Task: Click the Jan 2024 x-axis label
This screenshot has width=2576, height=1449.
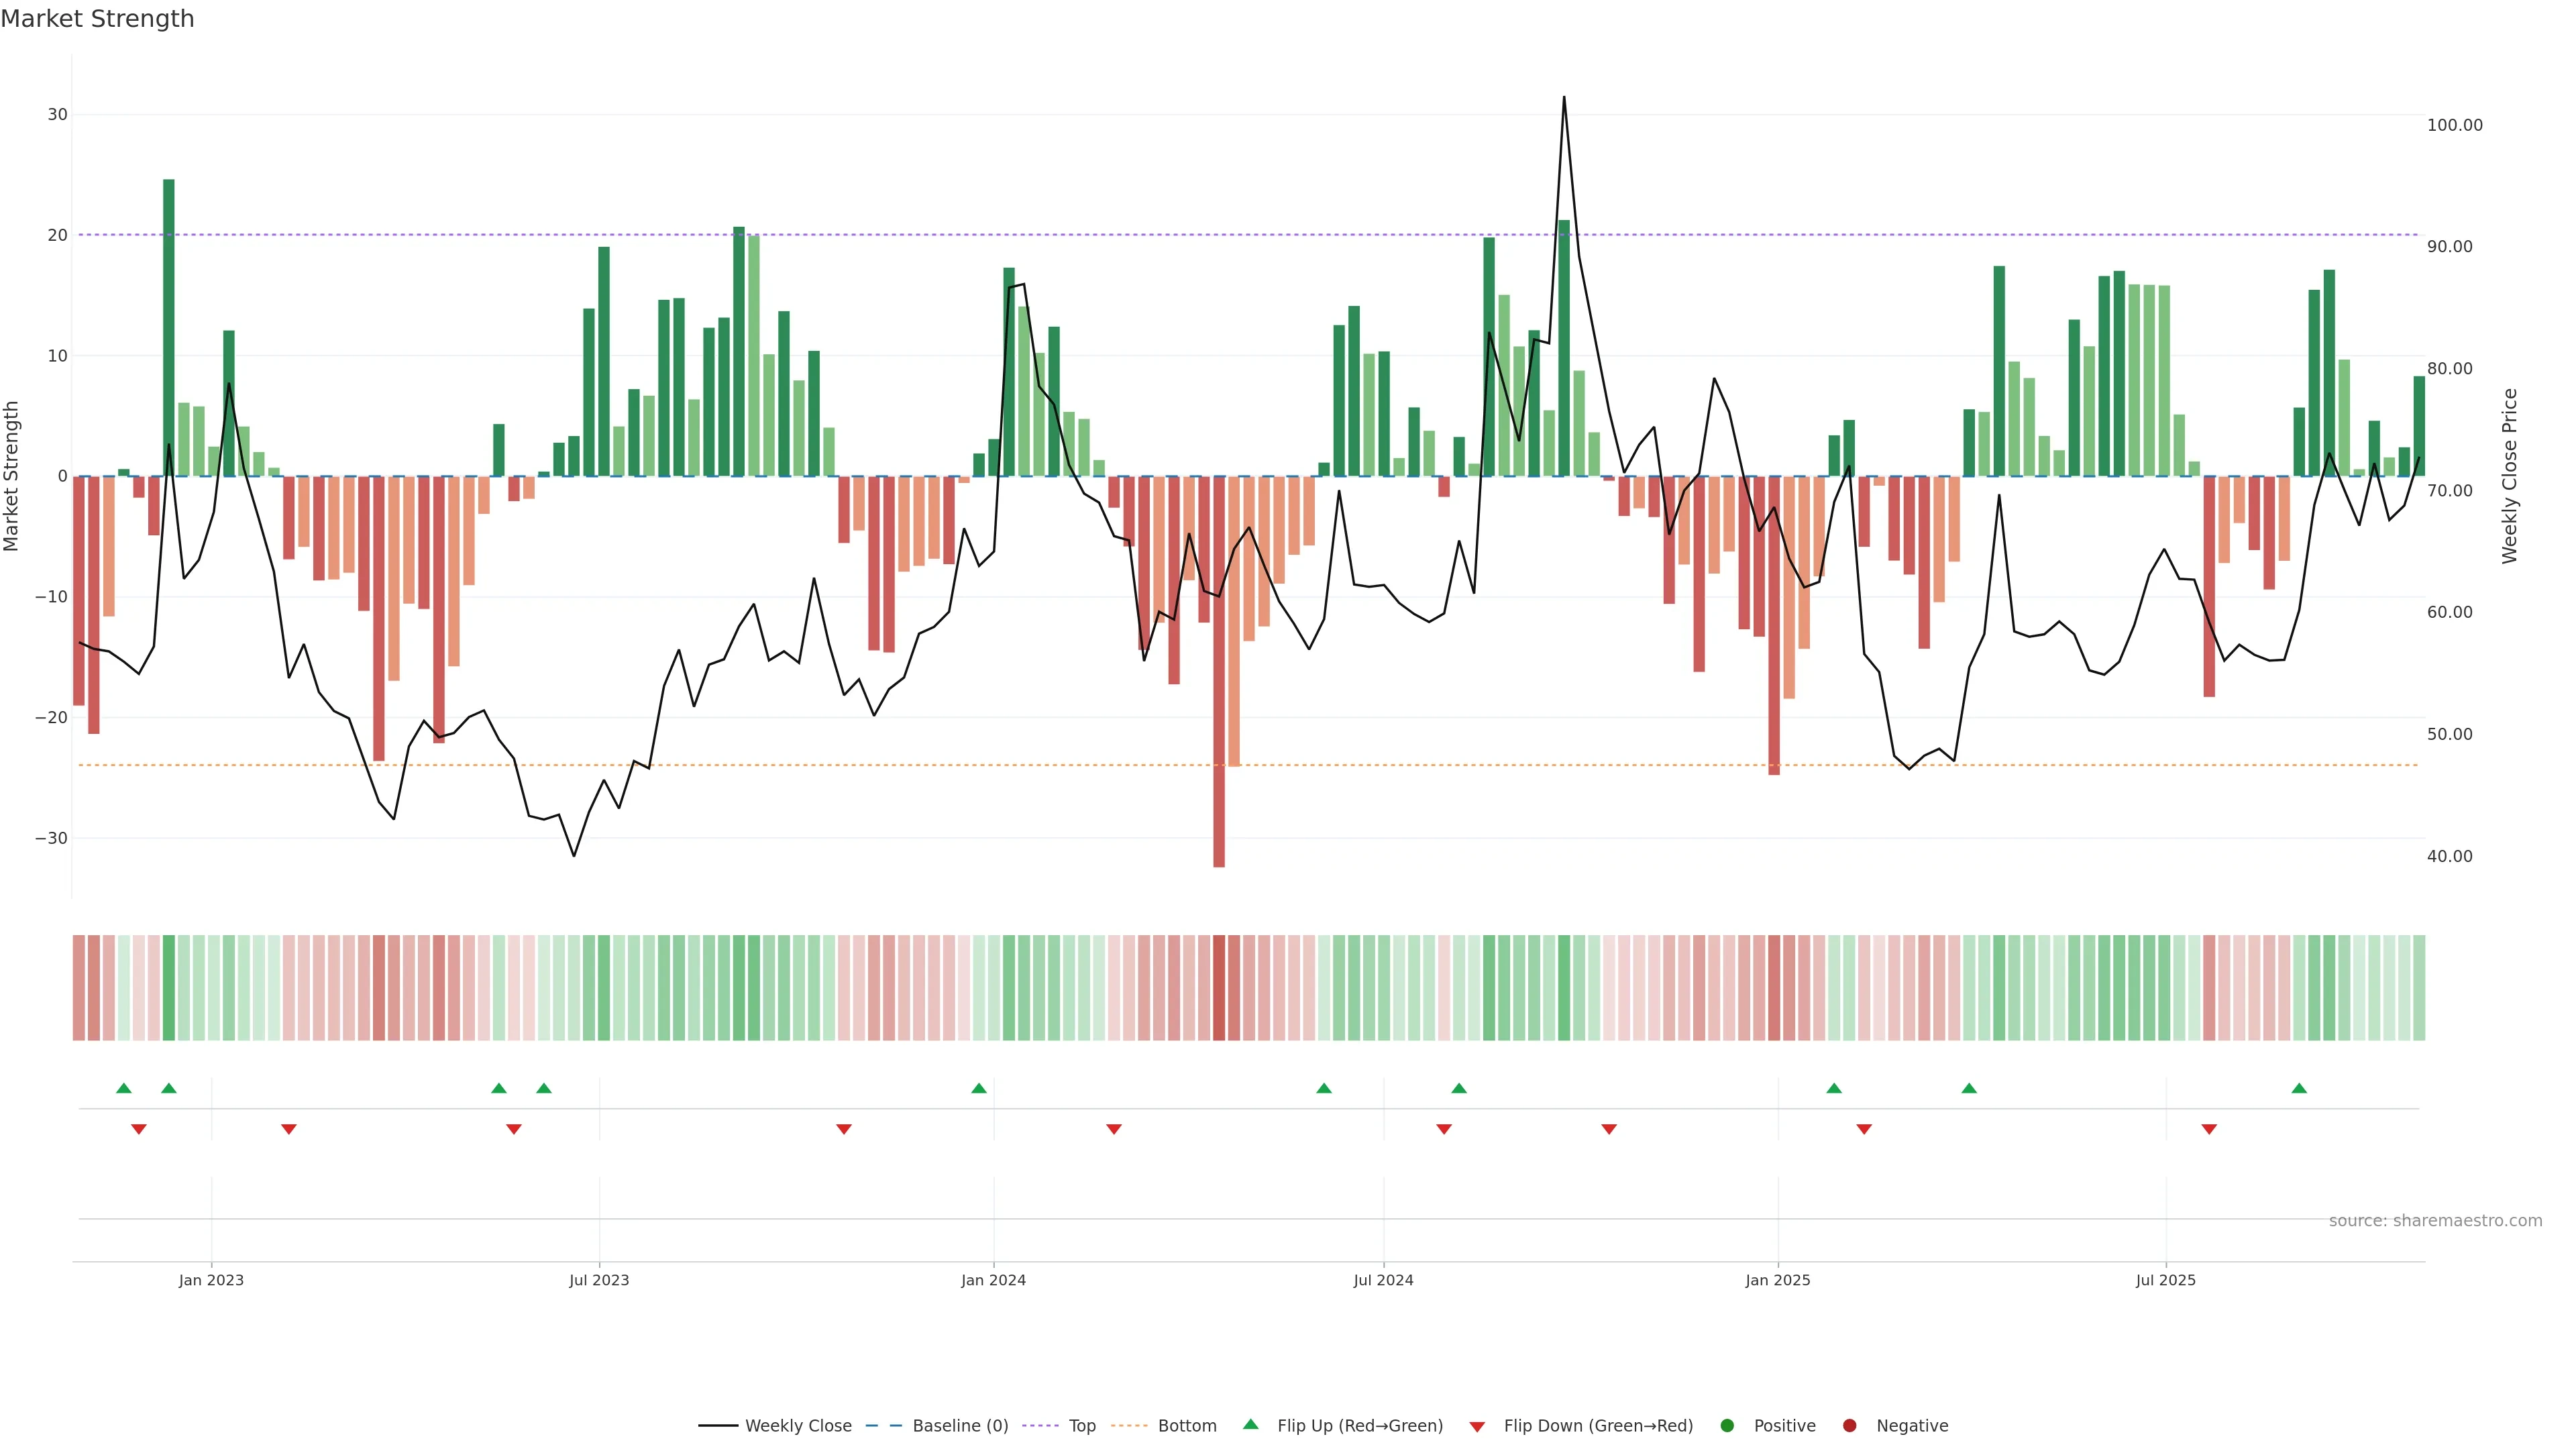Action: (x=993, y=1280)
